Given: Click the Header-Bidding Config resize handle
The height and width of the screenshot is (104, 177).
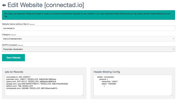Looking at the screenshot, I should (x=171, y=95).
